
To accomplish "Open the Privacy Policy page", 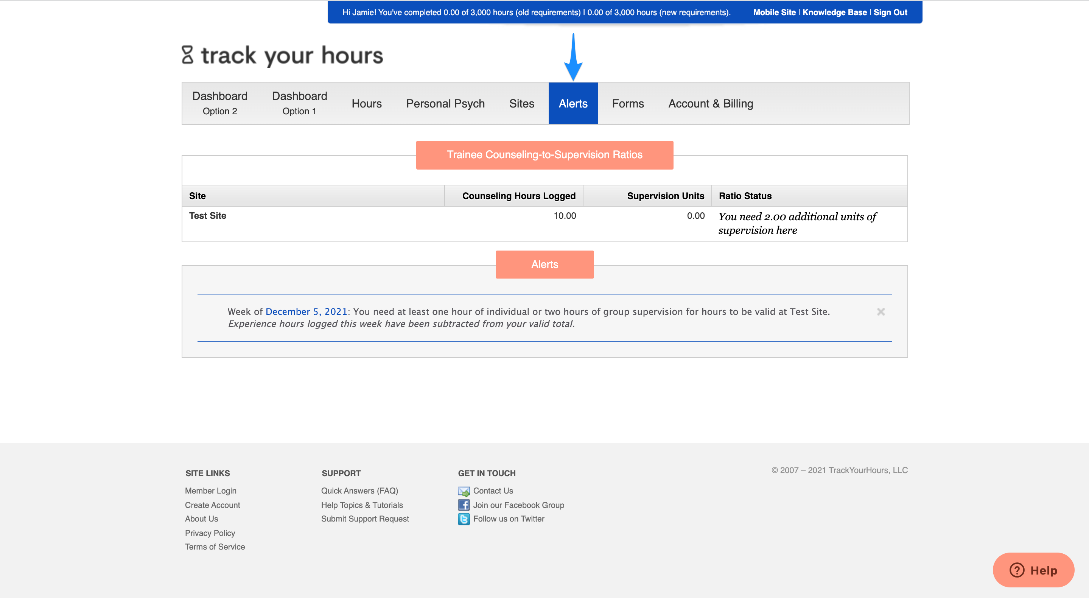I will pyautogui.click(x=210, y=533).
